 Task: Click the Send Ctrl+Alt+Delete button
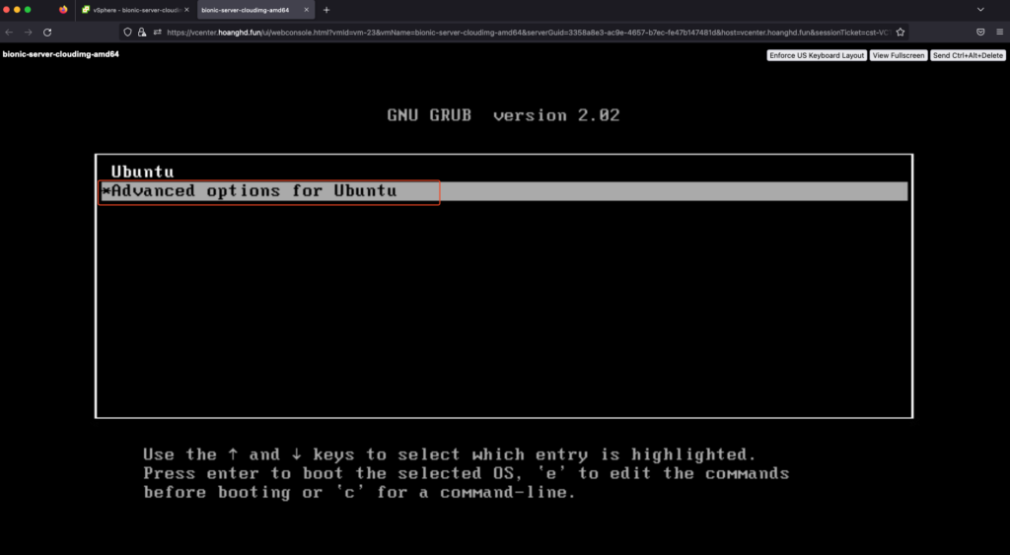point(969,55)
